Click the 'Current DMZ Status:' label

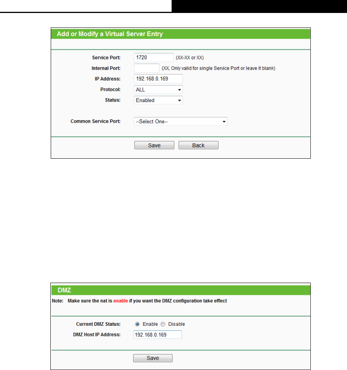[98, 324]
